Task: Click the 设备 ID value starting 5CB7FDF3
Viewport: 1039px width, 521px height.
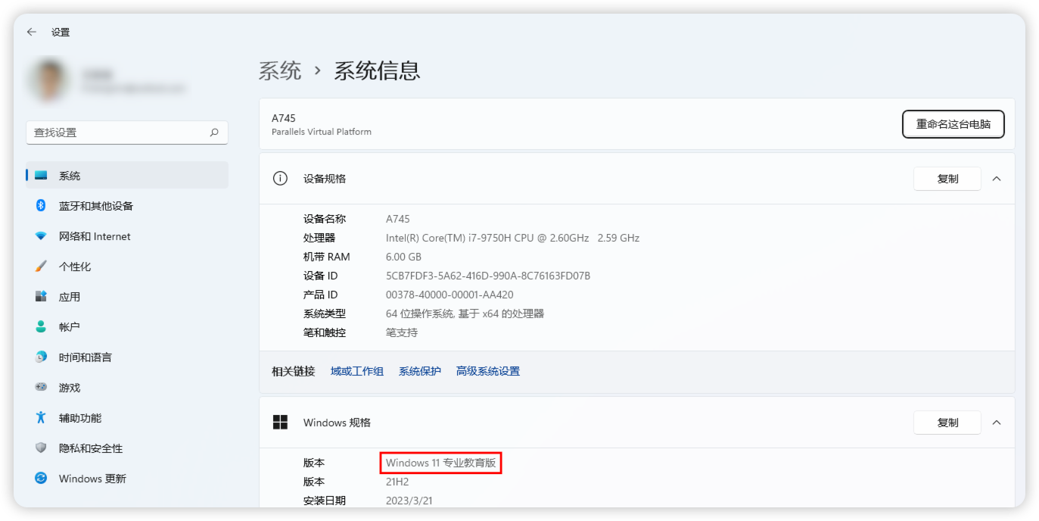Action: 488,276
